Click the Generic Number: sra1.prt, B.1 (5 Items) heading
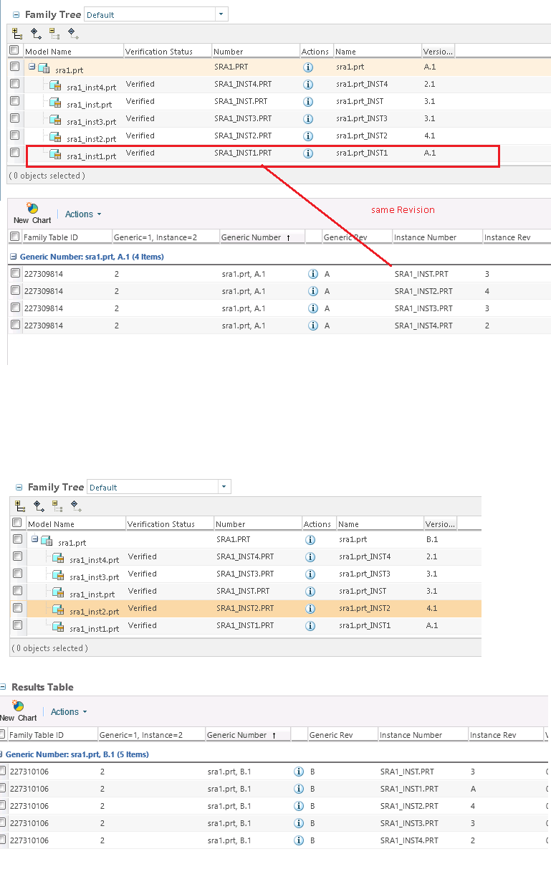This screenshot has height=882, width=551. [77, 754]
